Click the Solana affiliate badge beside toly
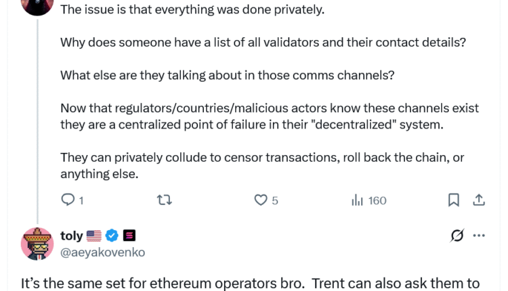Viewport: 508px width, 291px height. tap(129, 236)
